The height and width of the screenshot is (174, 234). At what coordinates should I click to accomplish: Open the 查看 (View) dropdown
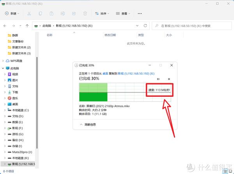(x=123, y=14)
